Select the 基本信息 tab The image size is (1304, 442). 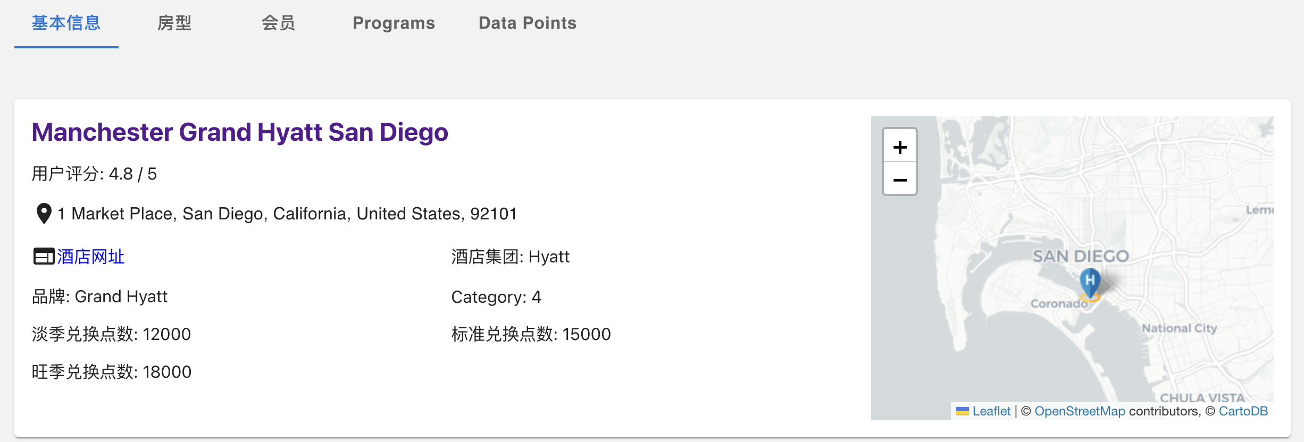66,23
